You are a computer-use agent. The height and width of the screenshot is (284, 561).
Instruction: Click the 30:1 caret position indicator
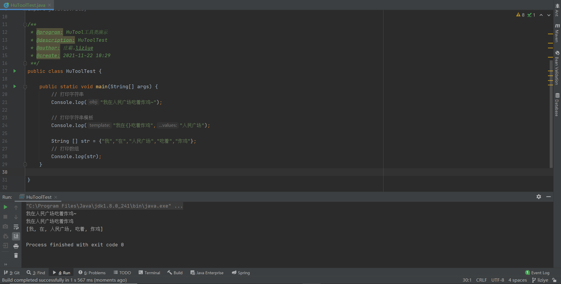pyautogui.click(x=467, y=280)
